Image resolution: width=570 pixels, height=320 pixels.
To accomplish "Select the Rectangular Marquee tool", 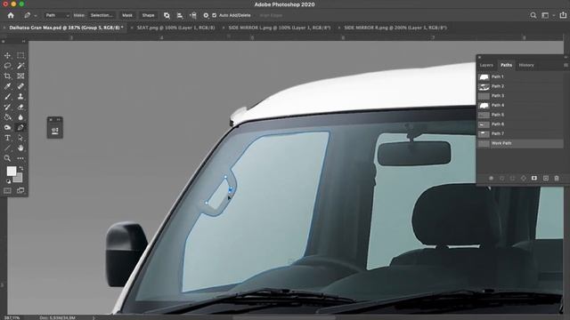I will coord(20,55).
